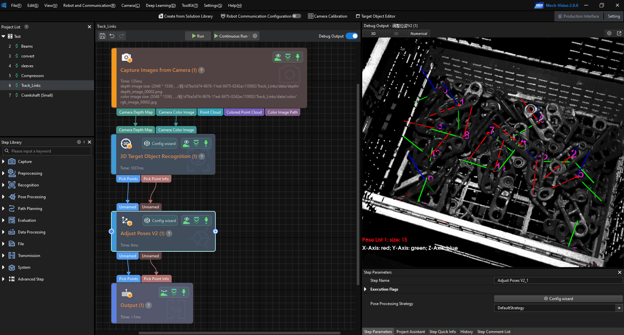
Task: Open debug output view settings icon
Action: point(609,33)
